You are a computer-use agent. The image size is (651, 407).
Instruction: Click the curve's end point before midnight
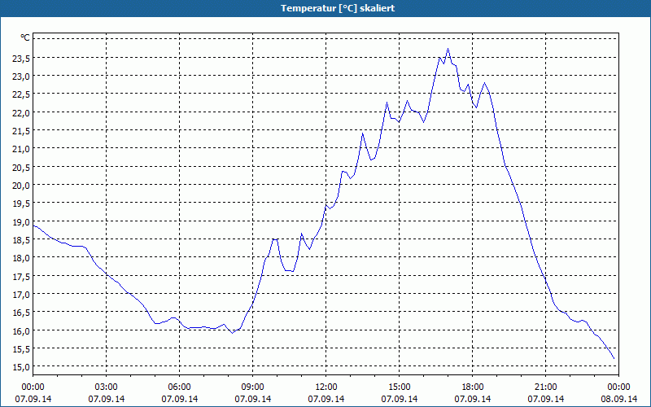coord(614,358)
